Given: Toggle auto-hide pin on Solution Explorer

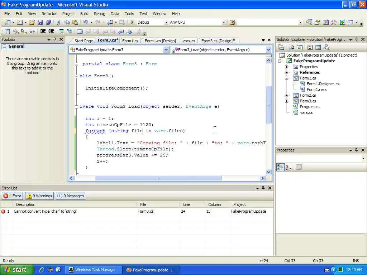Looking at the screenshot, I should (357, 39).
